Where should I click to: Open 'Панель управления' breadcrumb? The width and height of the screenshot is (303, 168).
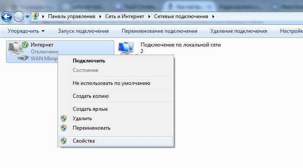point(71,16)
